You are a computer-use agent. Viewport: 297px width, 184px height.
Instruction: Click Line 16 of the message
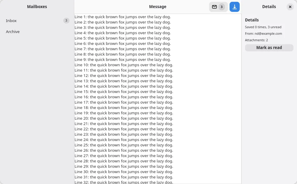click(124, 97)
